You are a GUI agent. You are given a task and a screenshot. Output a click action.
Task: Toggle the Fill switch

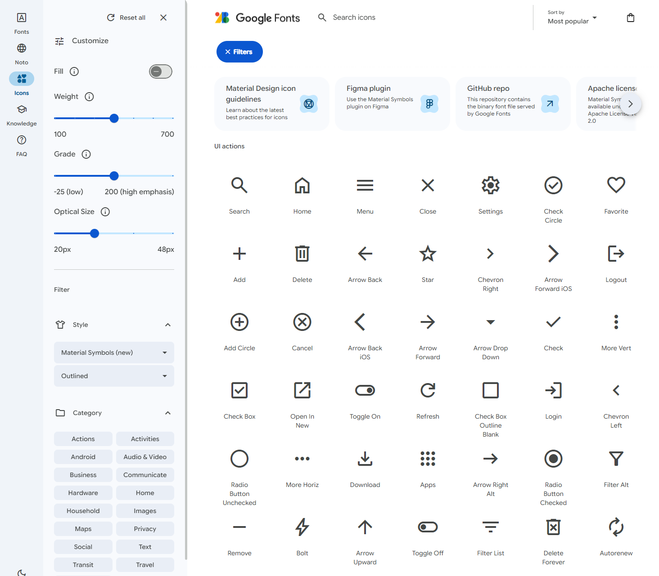(x=161, y=71)
